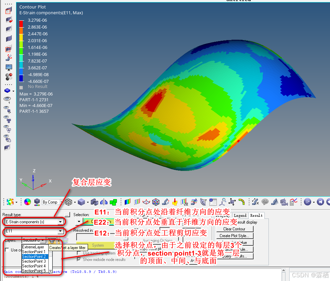Open the arrow beside the blue block icon
This screenshot has width=330, height=281.
[14, 91]
